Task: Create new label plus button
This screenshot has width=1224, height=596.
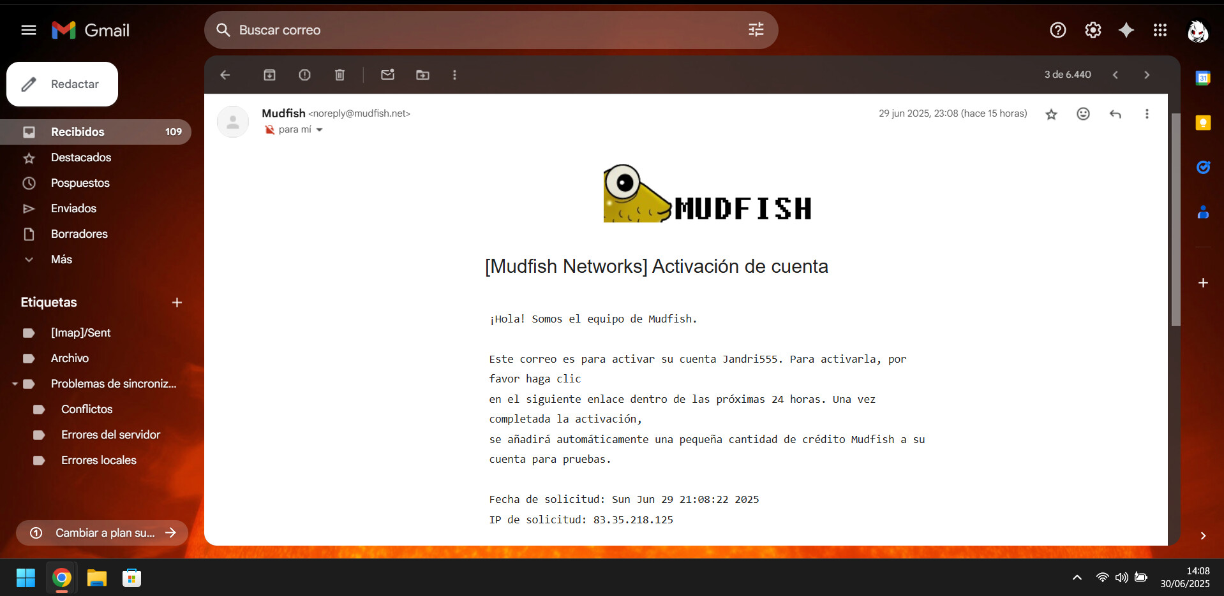Action: 177,302
